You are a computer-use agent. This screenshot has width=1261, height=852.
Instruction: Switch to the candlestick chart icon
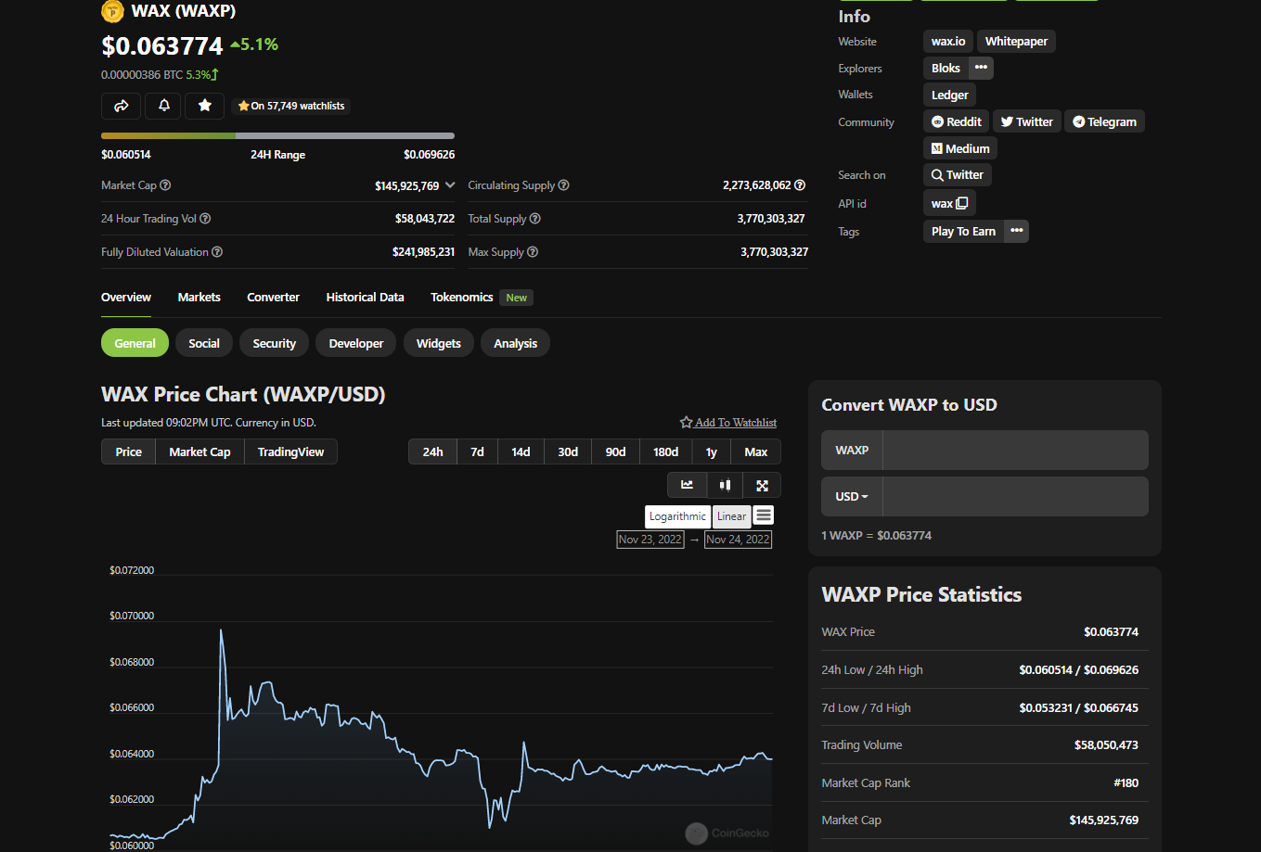tap(725, 485)
